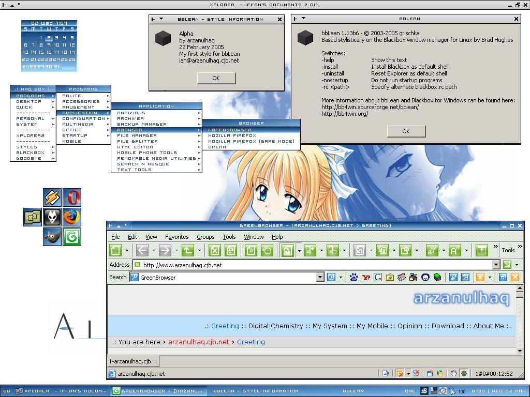
Task: Open the Favorites menu in GreenBrowser
Action: (177, 237)
